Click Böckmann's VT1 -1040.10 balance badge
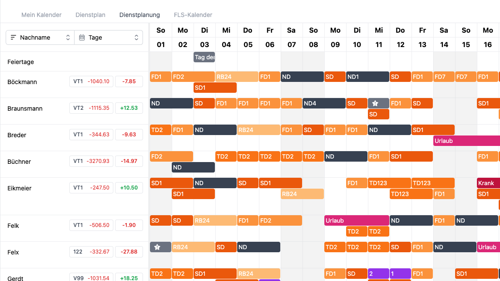Image resolution: width=500 pixels, height=281 pixels. tap(91, 81)
